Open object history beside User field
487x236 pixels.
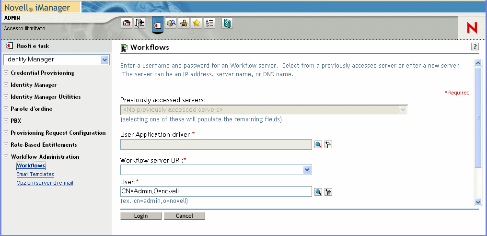point(328,192)
